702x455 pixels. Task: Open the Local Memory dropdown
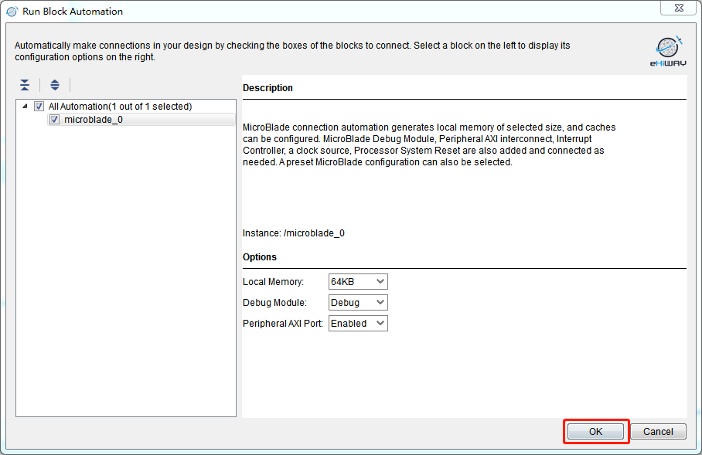[358, 282]
